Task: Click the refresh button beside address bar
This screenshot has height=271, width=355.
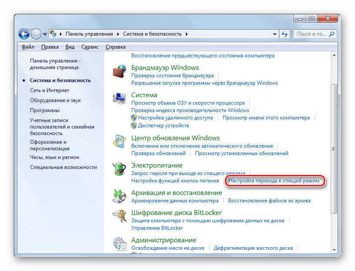Action: point(285,33)
